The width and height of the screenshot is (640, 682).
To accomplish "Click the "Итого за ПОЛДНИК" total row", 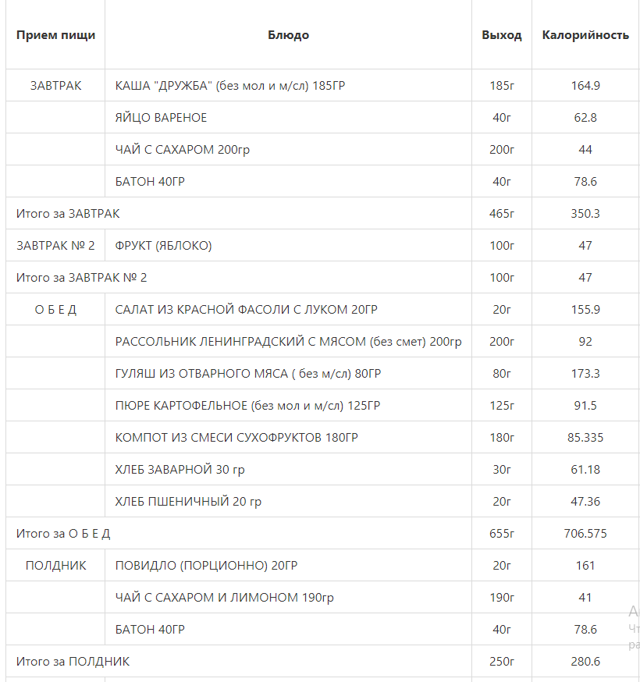I will (73, 662).
